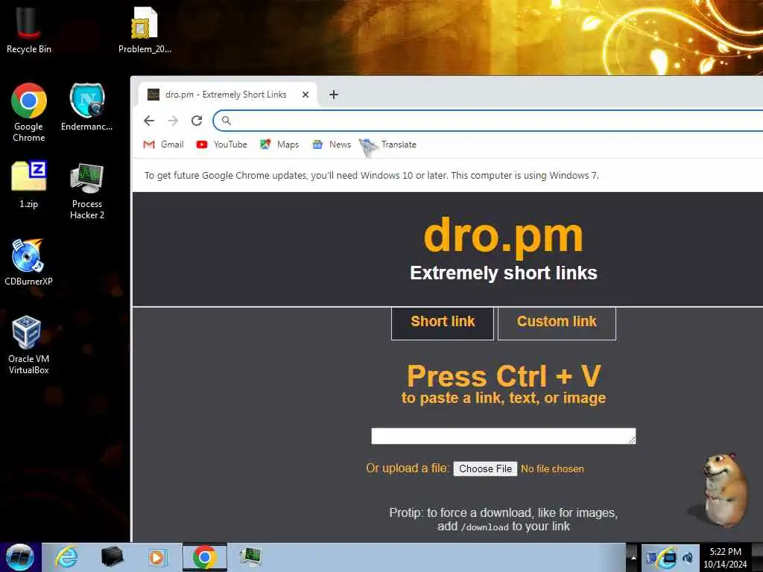The image size is (763, 572).
Task: Open the black folder icon in taskbar
Action: tap(112, 557)
